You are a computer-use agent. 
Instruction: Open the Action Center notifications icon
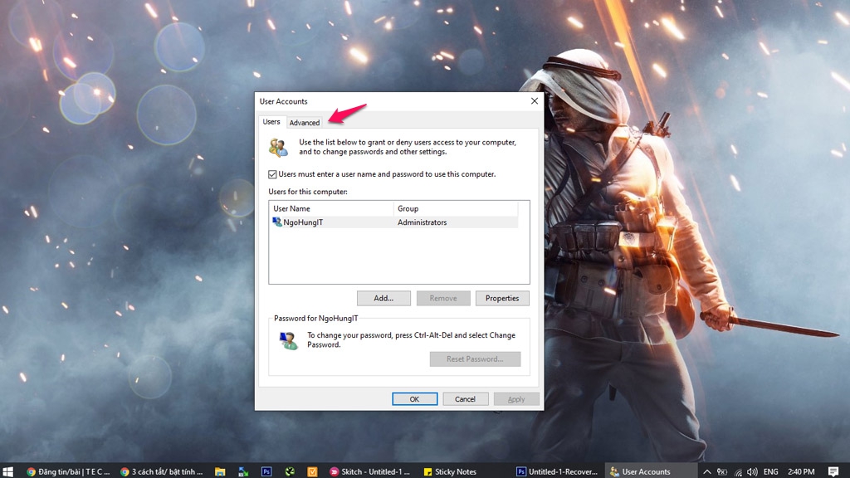coord(833,471)
